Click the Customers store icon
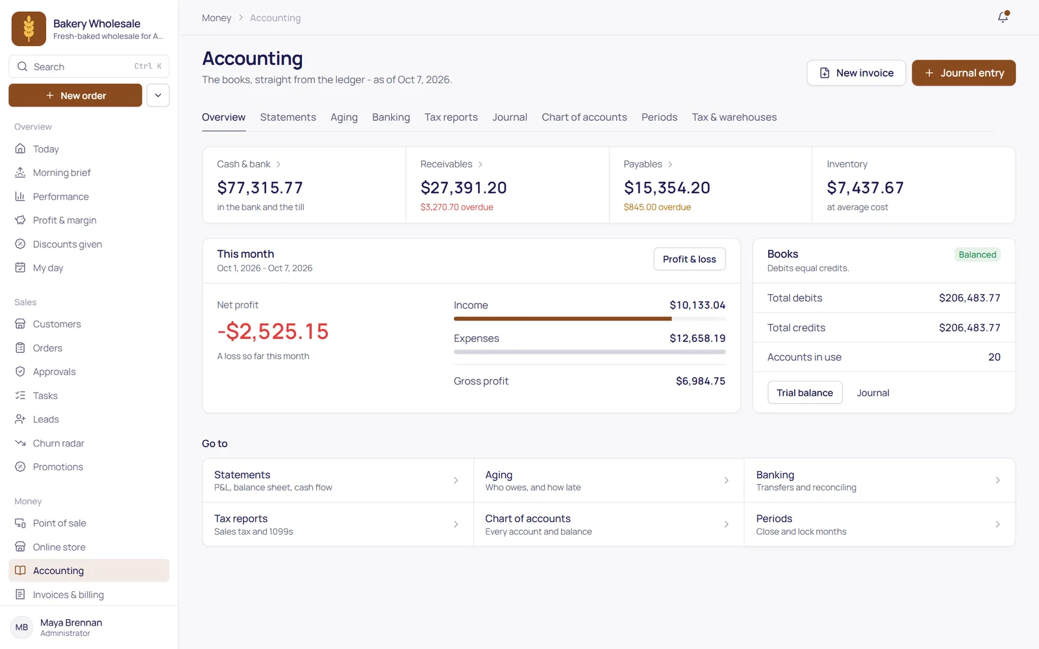 pyautogui.click(x=20, y=324)
